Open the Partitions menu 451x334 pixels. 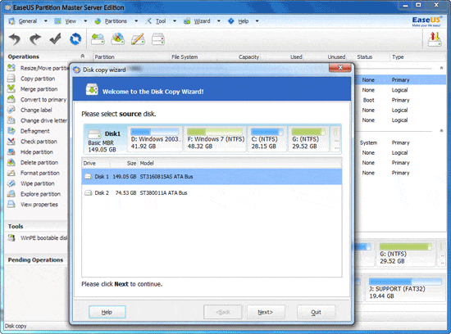(x=116, y=21)
